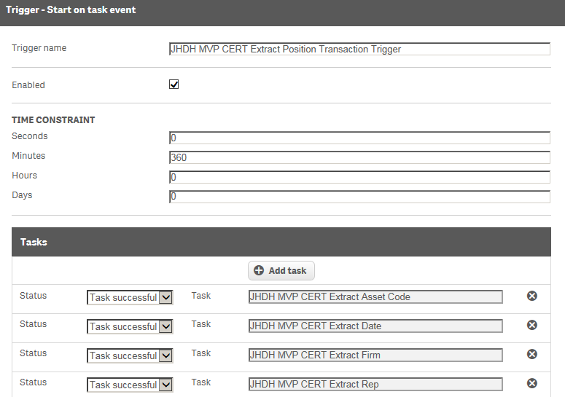This screenshot has height=397, width=565.
Task: Uncheck the Enabled checkbox
Action: [x=174, y=84]
